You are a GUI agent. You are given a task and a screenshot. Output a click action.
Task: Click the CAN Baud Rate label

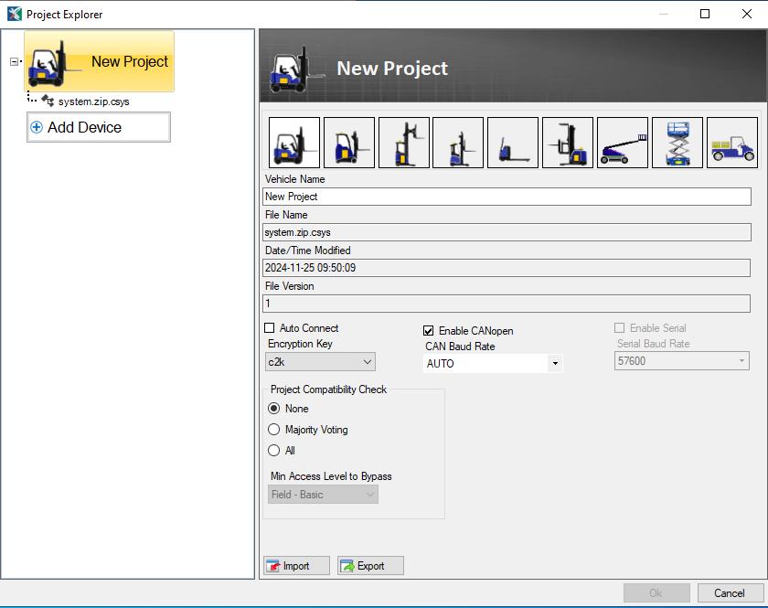tap(460, 347)
